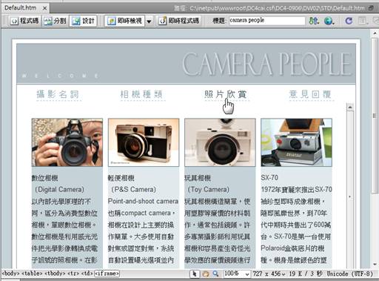Click the (P&S Camera) subtitle text
The image size is (379, 281).
(133, 190)
